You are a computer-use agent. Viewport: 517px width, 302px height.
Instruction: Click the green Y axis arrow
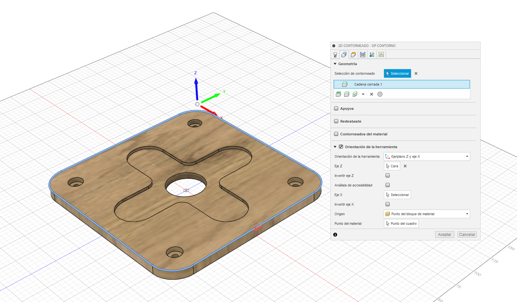pyautogui.click(x=211, y=98)
